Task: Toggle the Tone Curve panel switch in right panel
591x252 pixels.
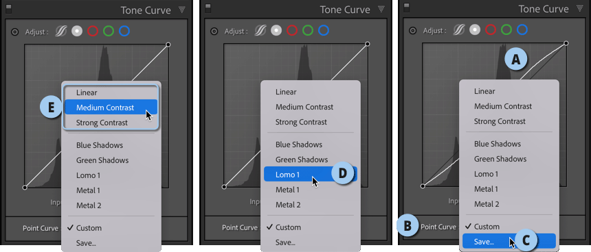Action: point(405,8)
